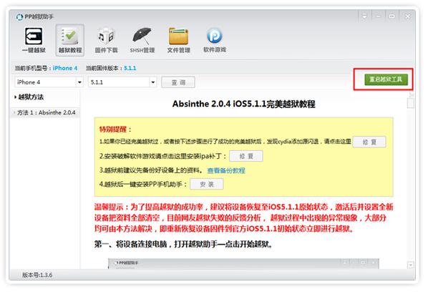Click the 版本号:1.3.6 status text
The height and width of the screenshot is (292, 428).
pos(37,275)
